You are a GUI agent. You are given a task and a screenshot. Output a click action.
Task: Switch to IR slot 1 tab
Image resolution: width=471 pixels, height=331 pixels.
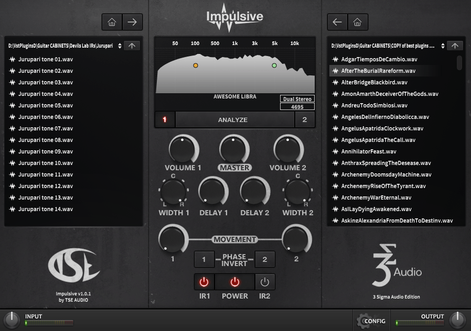pyautogui.click(x=165, y=119)
